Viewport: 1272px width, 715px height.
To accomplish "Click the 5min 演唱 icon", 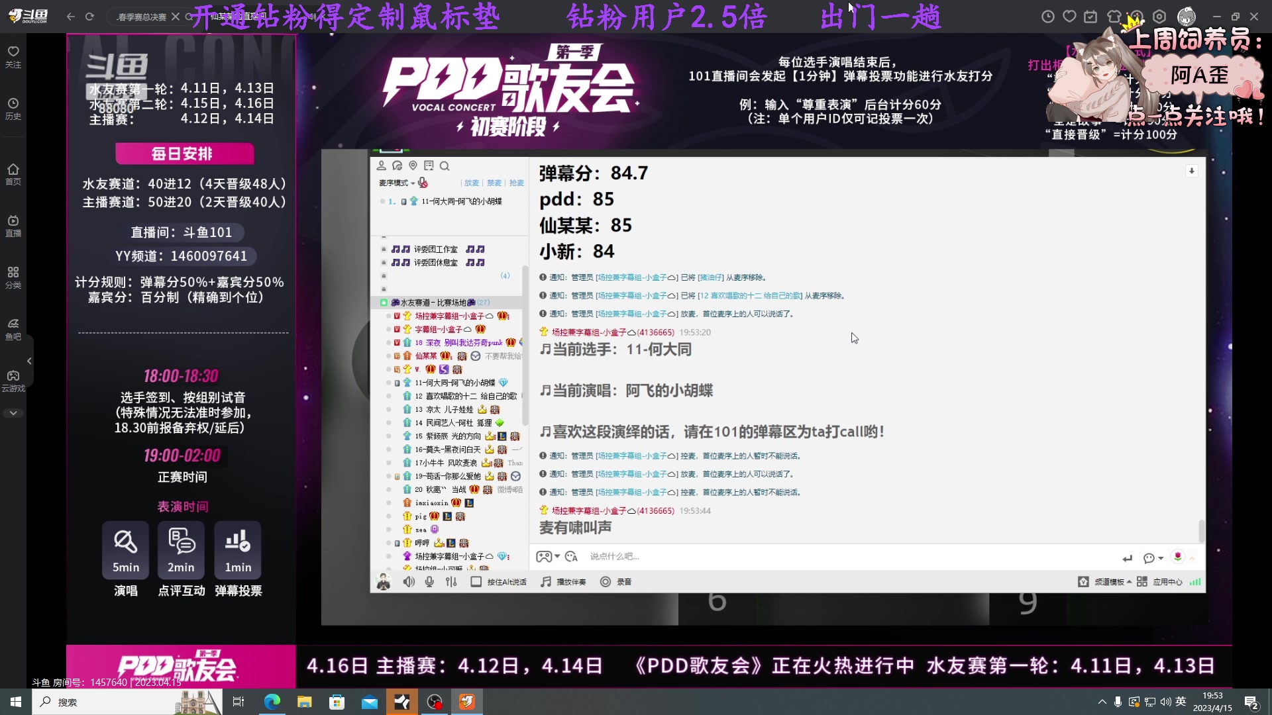I will tap(125, 550).
